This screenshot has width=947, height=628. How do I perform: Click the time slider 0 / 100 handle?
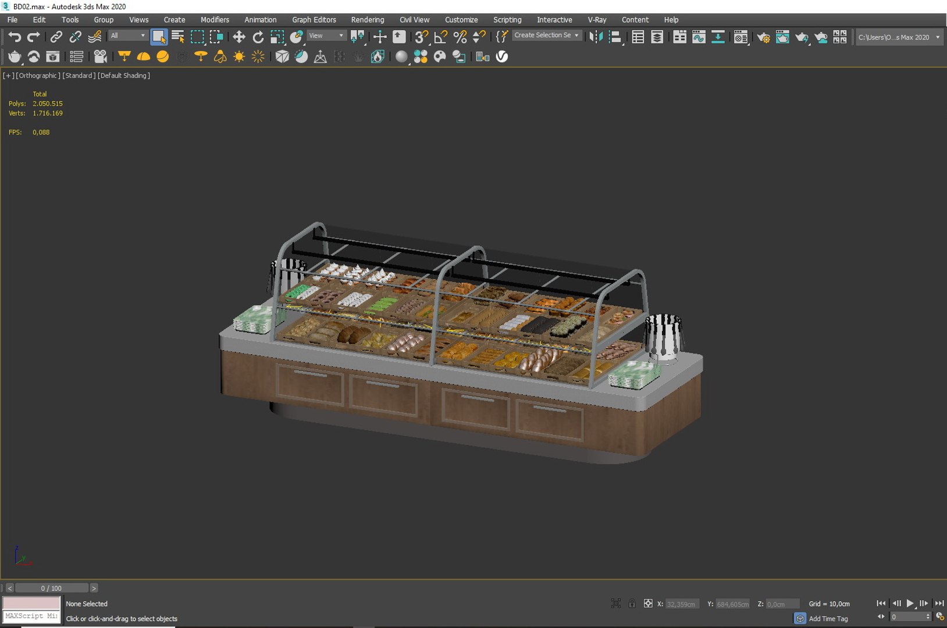51,588
